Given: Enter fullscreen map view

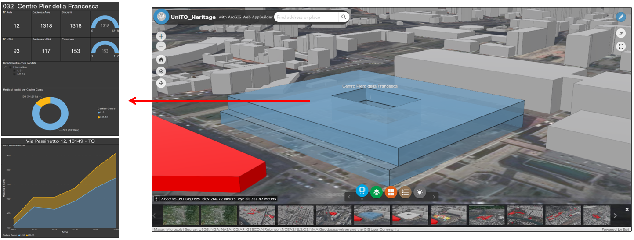Looking at the screenshot, I should pos(620,46).
